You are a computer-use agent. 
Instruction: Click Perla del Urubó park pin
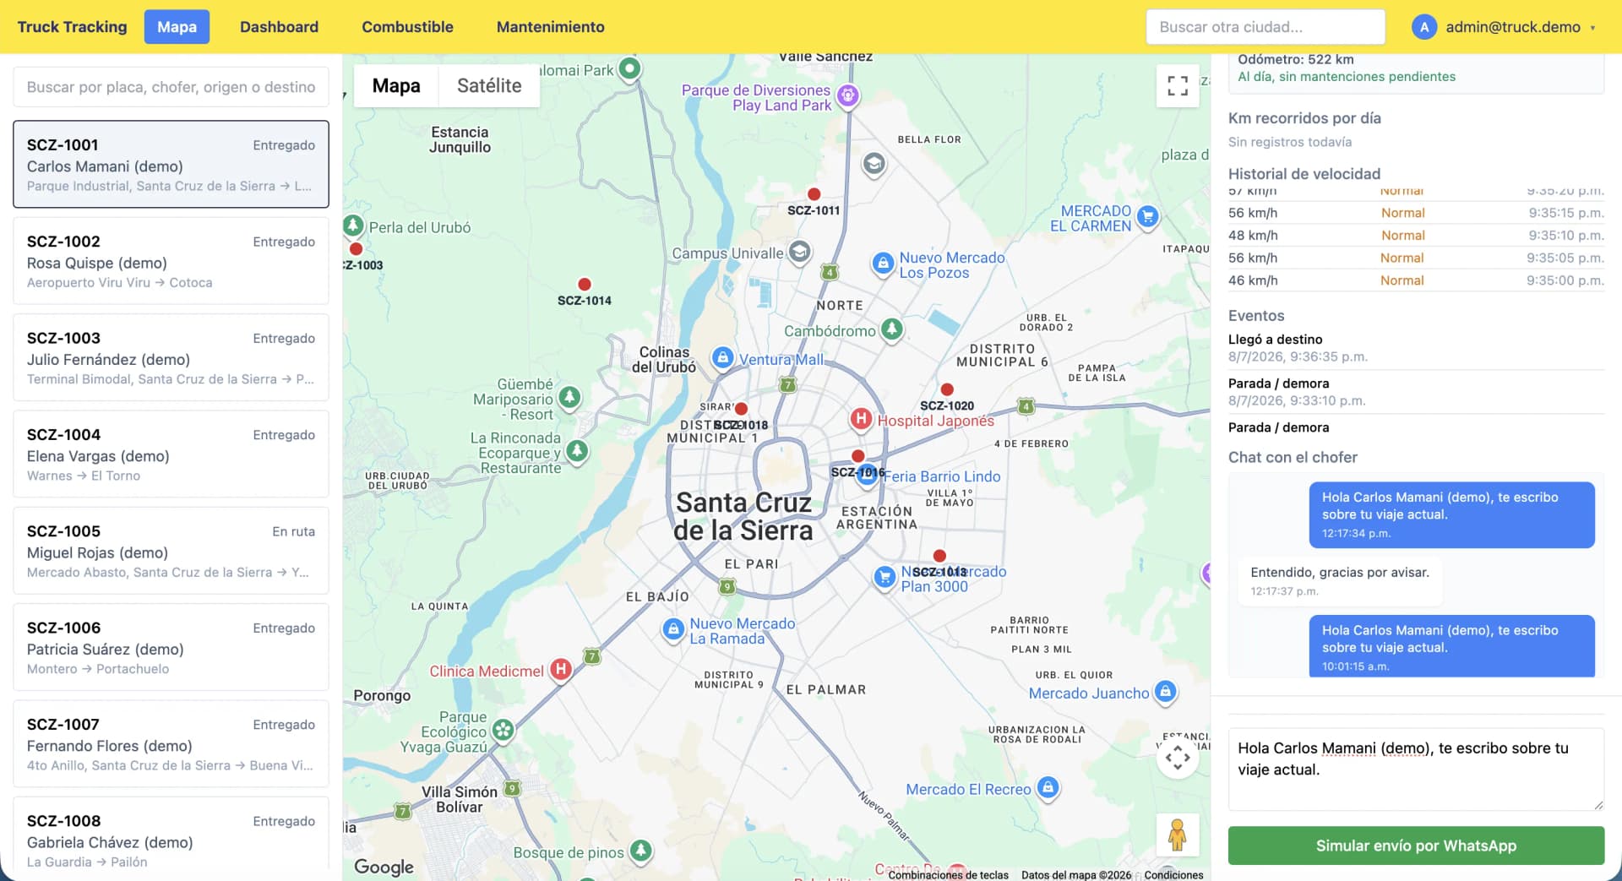[x=353, y=226]
